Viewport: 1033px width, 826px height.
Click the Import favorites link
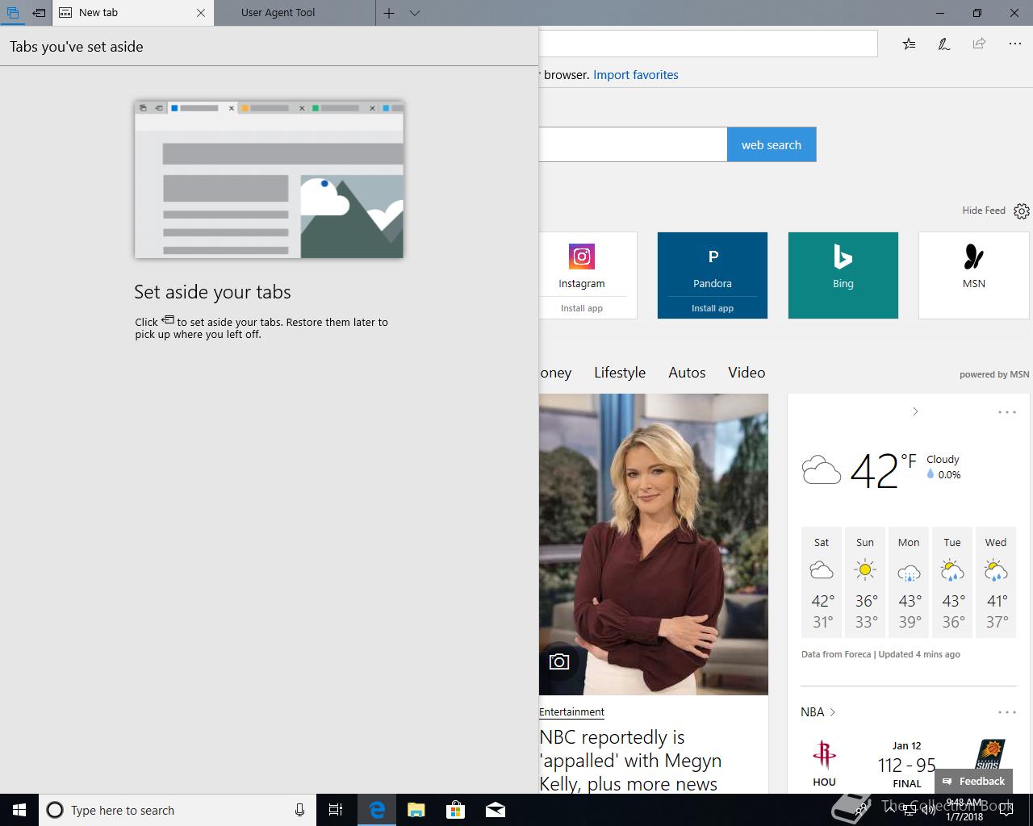pos(636,75)
